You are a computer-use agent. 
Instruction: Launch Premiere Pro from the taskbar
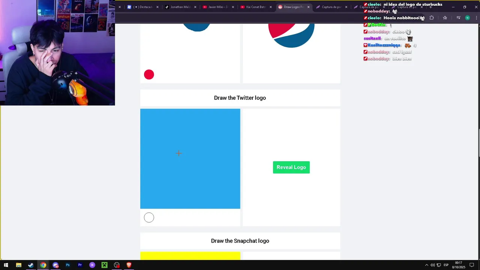coord(80,265)
